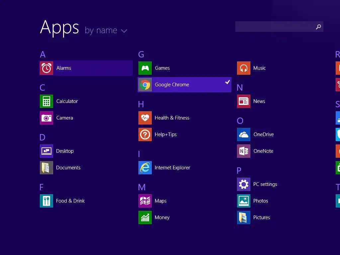Viewport: 340px width, 255px height.
Task: Click the O group header
Action: (x=240, y=121)
